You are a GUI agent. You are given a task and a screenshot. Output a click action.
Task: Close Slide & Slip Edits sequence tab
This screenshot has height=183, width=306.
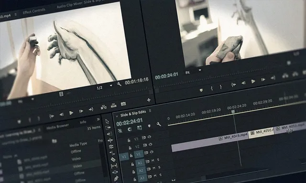point(117,116)
